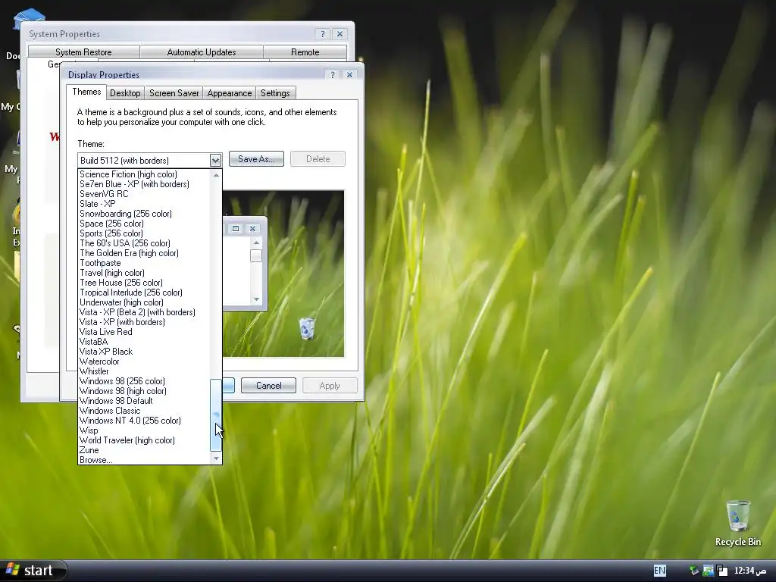Image resolution: width=776 pixels, height=582 pixels.
Task: Open Remote tab in System Properties
Action: click(x=305, y=52)
